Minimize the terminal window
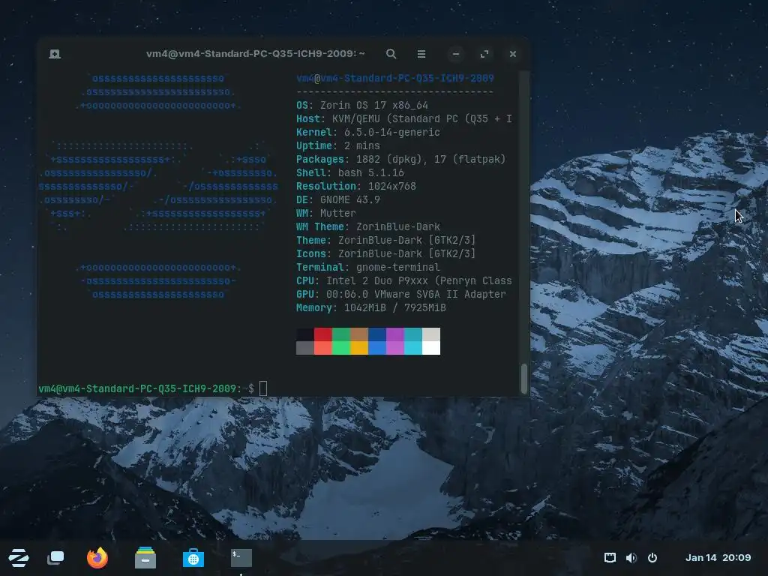Viewport: 768px width, 576px height. [456, 54]
